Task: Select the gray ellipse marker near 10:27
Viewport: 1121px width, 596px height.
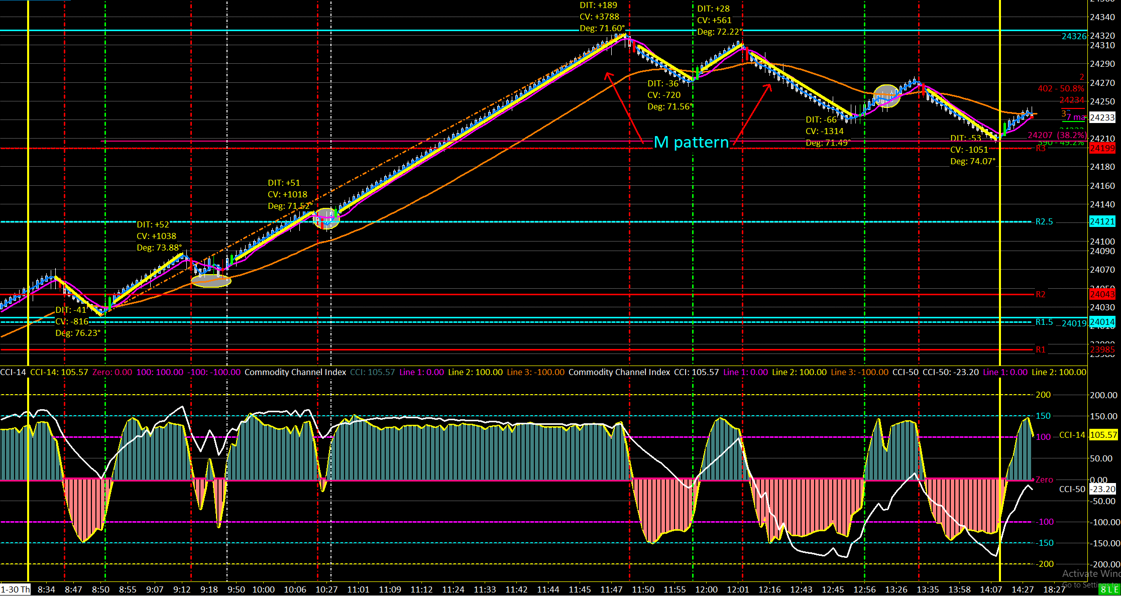Action: click(x=326, y=219)
